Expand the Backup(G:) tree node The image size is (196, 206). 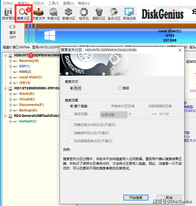pyautogui.click(x=10, y=110)
